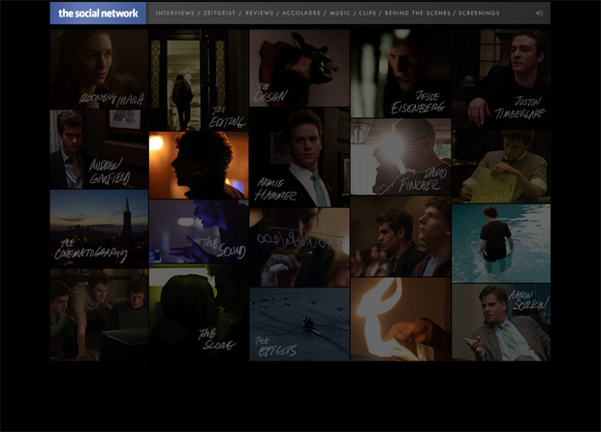Image resolution: width=601 pixels, height=432 pixels.
Task: Open the Aaron Sorkin tile
Action: tap(501, 323)
